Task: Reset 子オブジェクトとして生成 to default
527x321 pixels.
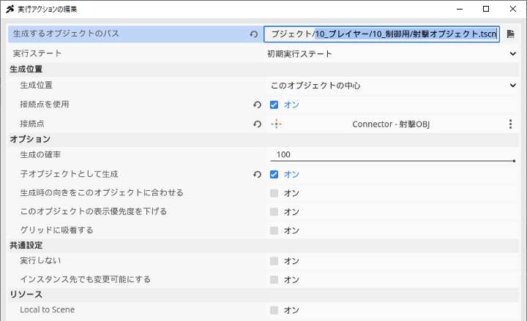Action: [257, 174]
